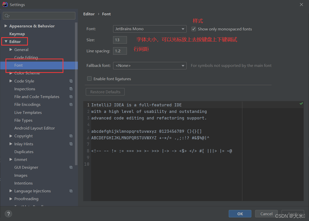Click preview line 'IntelliJ IDEA is a full-featured IDE'
The height and width of the screenshot is (221, 309).
point(136,105)
